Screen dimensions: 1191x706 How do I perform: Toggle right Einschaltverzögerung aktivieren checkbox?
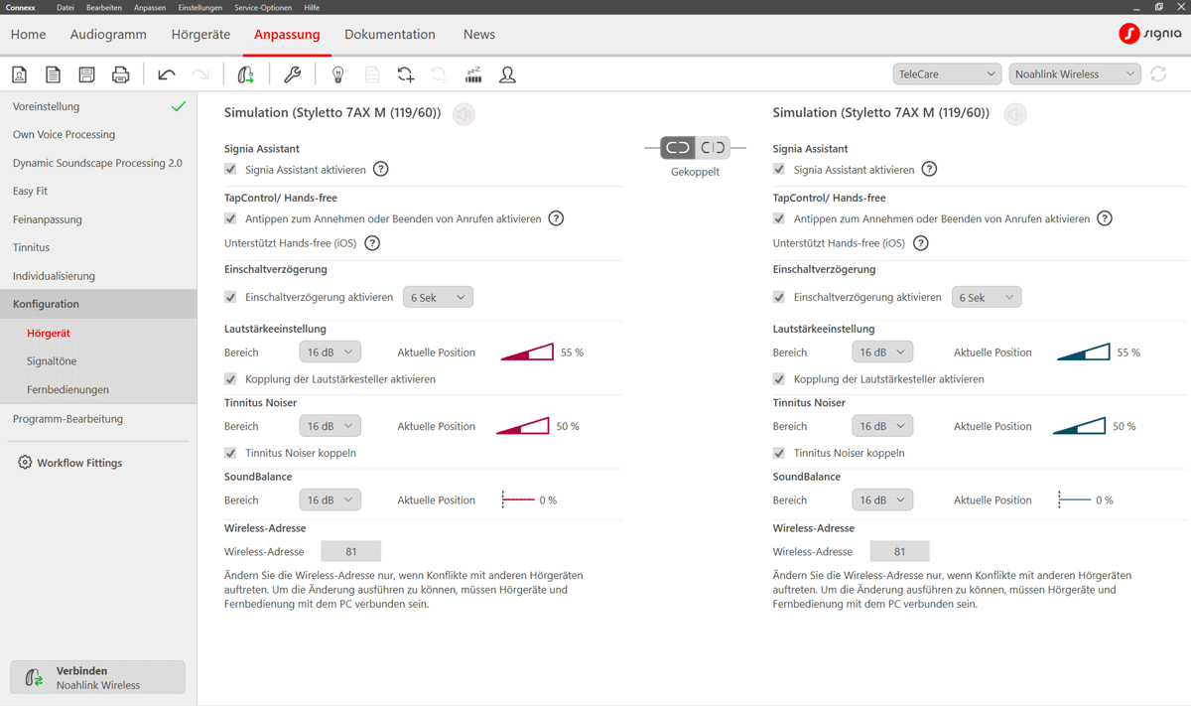pyautogui.click(x=779, y=297)
